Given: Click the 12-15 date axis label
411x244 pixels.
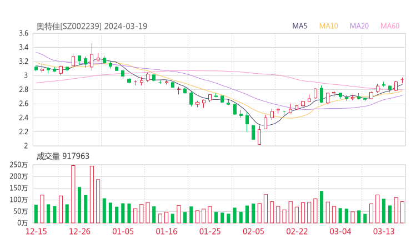Looking at the screenshot, I should pos(36,231).
